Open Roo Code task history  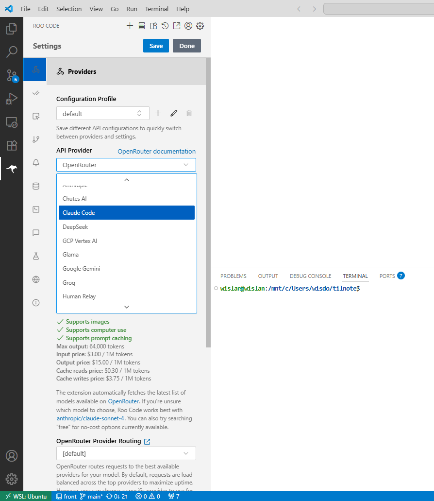point(165,26)
